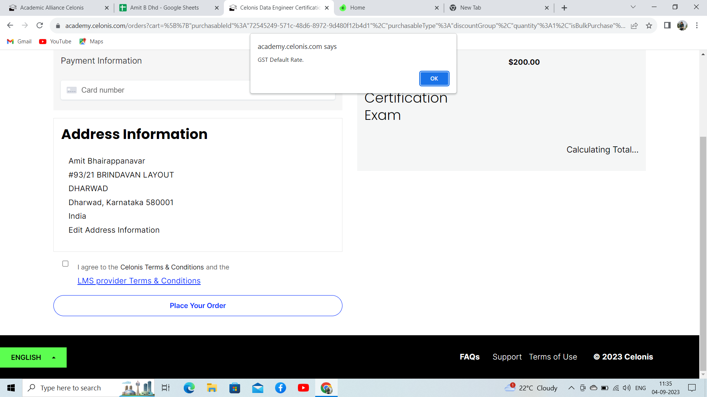Open the clock showing 11:35
Viewport: 707px width, 397px height.
[x=665, y=388]
